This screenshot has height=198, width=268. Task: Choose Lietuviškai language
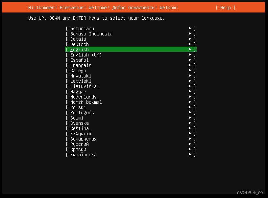tap(131, 86)
